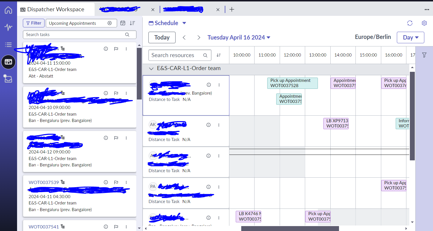Refresh the schedule view
The height and width of the screenshot is (231, 433).
coord(410,23)
